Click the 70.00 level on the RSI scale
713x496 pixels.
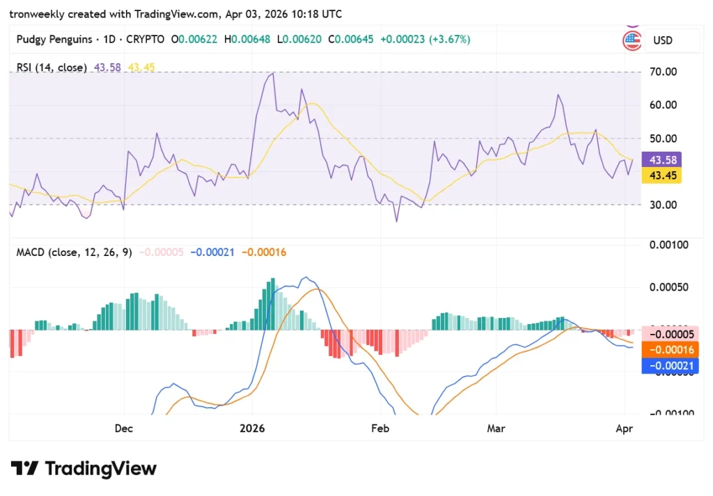pos(663,72)
